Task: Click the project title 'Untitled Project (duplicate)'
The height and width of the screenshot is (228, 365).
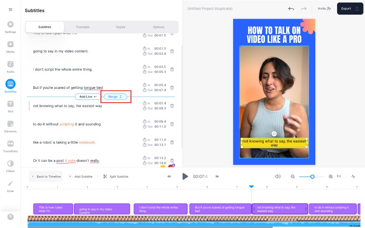Action: pos(210,9)
